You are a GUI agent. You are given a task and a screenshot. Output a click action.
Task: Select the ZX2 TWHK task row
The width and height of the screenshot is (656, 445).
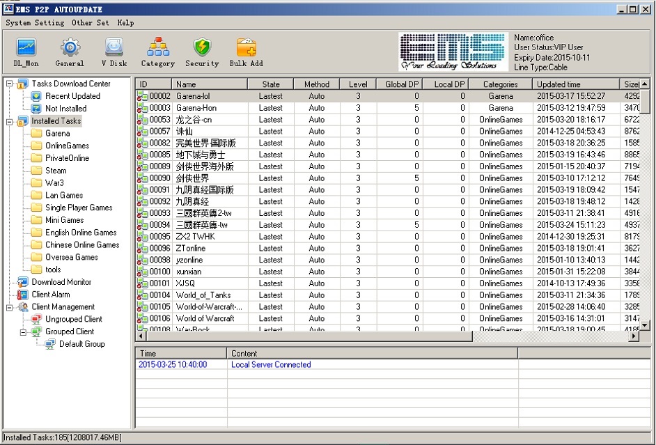388,237
